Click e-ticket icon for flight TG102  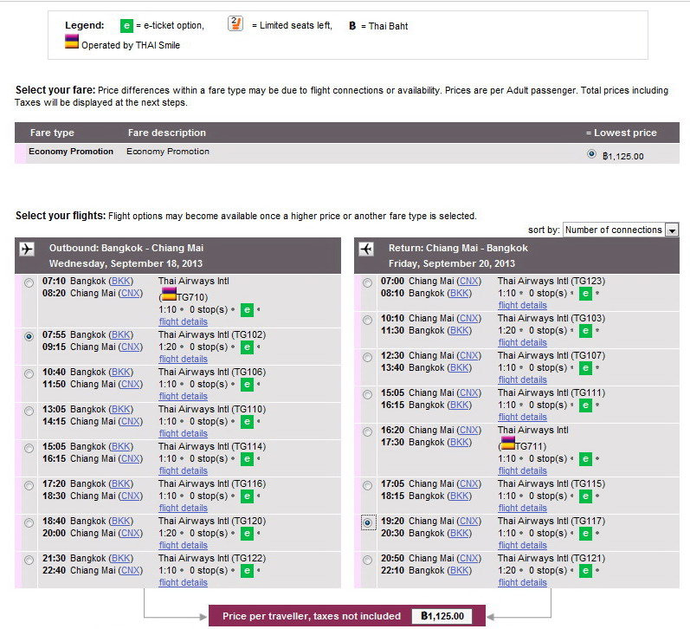point(247,347)
